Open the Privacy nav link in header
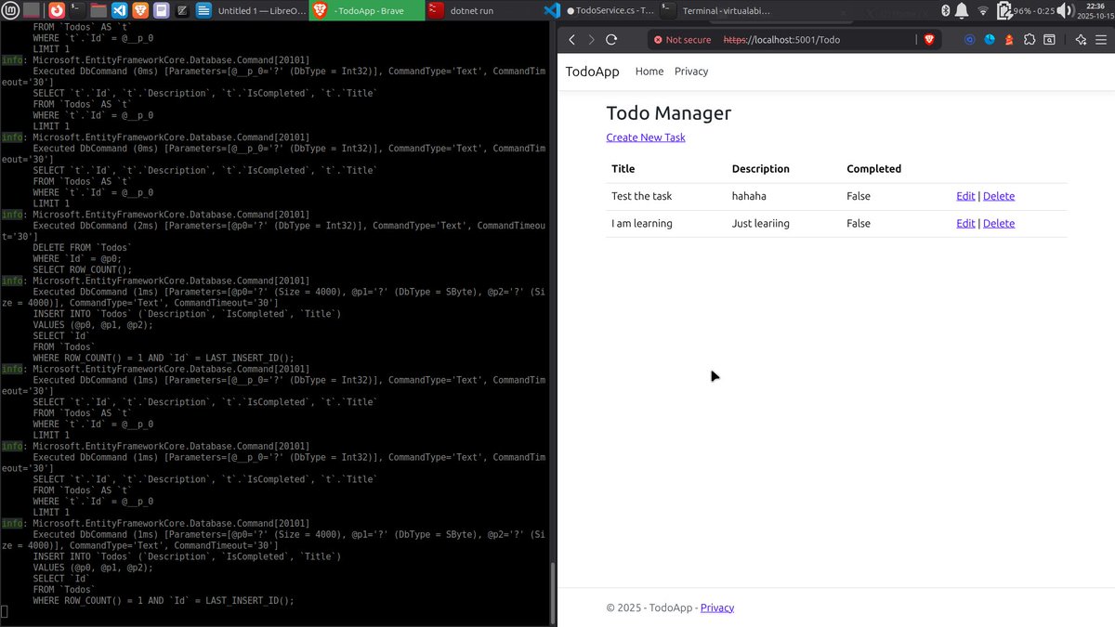The height and width of the screenshot is (627, 1115). click(691, 72)
